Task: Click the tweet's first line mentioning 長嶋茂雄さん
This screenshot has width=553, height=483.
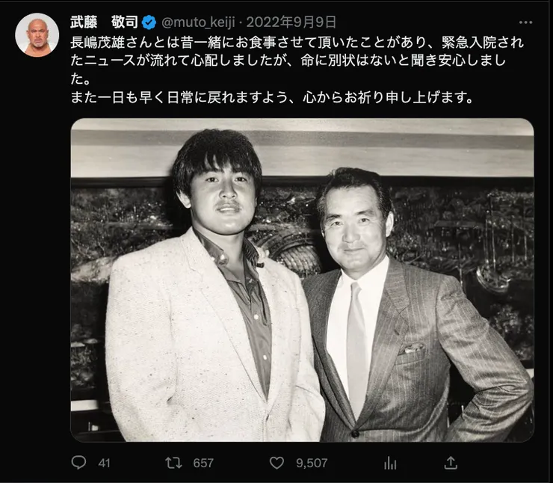Action: 297,43
